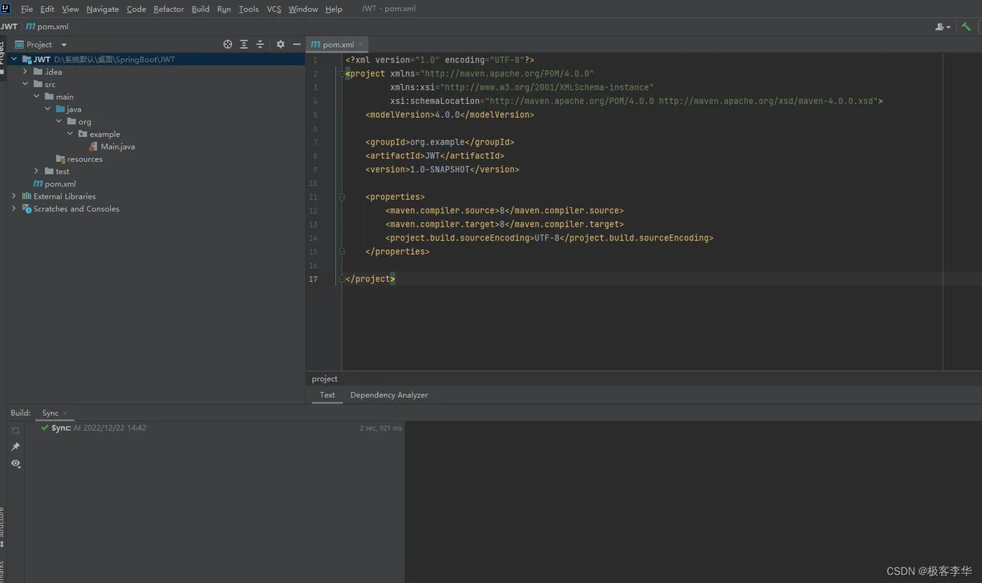
Task: Open the Help menu
Action: (334, 9)
